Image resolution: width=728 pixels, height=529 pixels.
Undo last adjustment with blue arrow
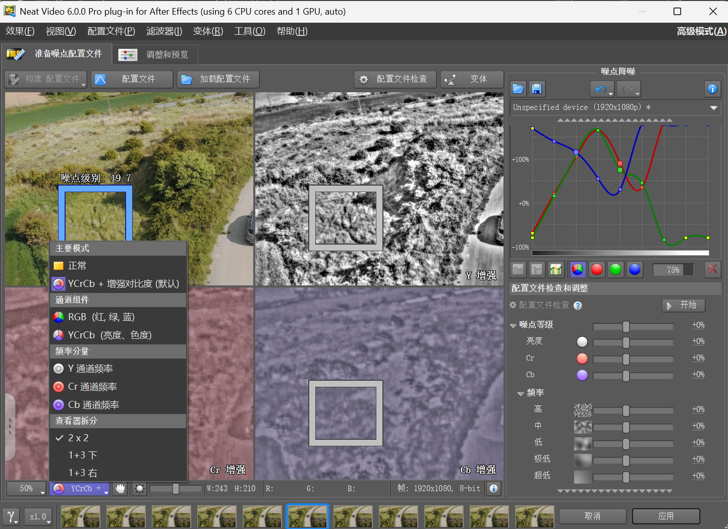coord(602,89)
